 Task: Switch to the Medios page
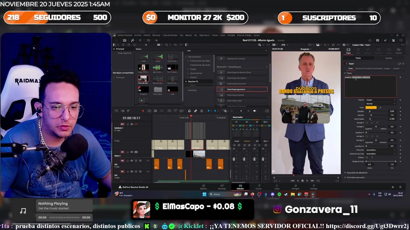(x=203, y=187)
